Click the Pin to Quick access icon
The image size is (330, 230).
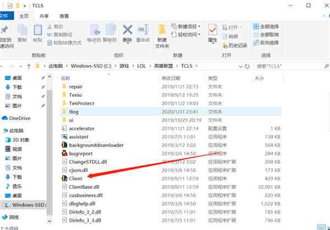[x=4, y=30]
